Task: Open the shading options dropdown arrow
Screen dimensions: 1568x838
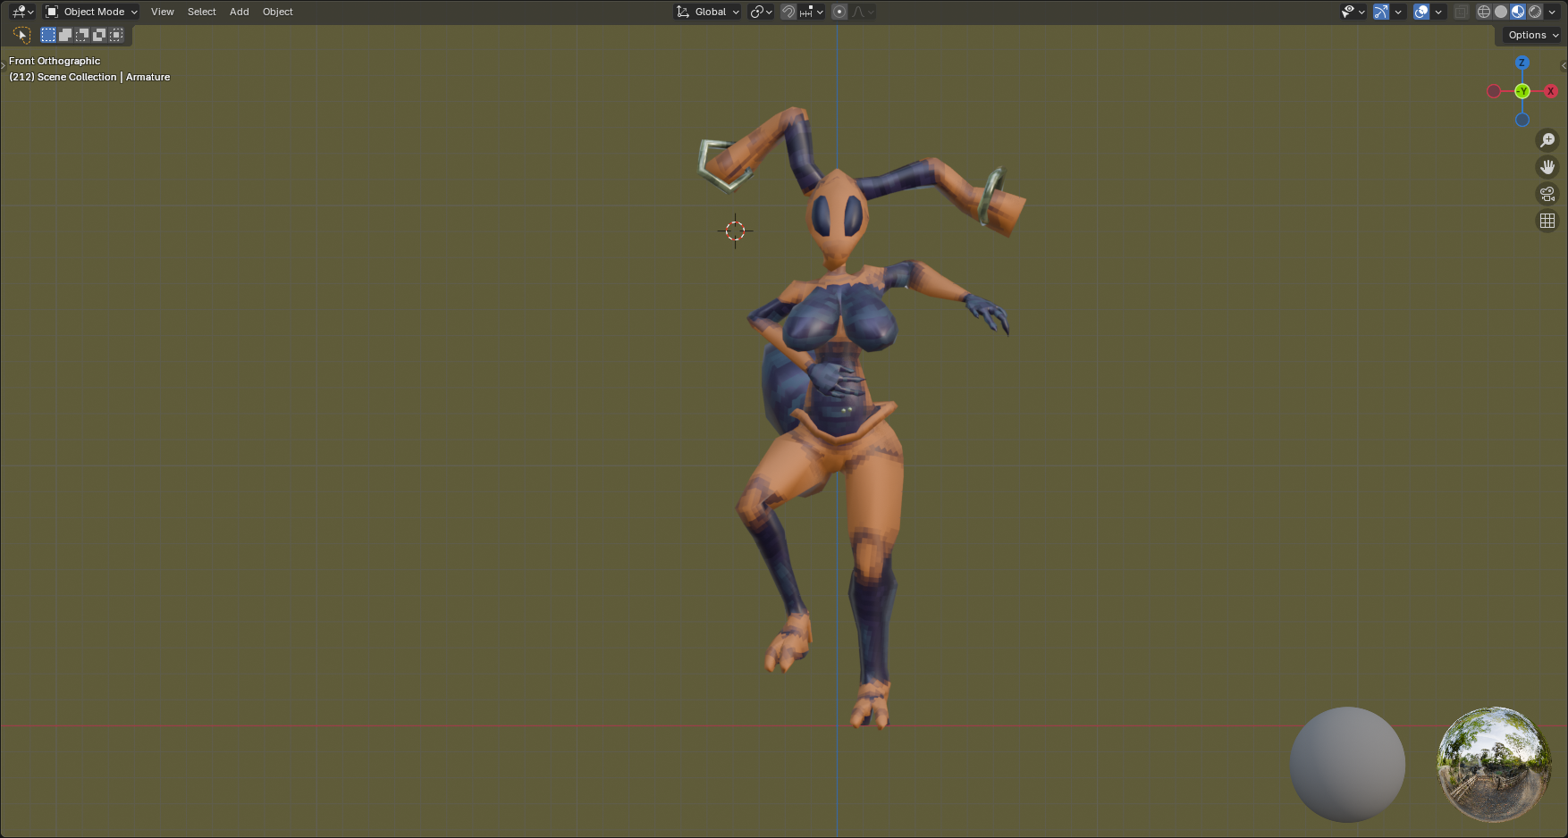Action: pyautogui.click(x=1552, y=12)
